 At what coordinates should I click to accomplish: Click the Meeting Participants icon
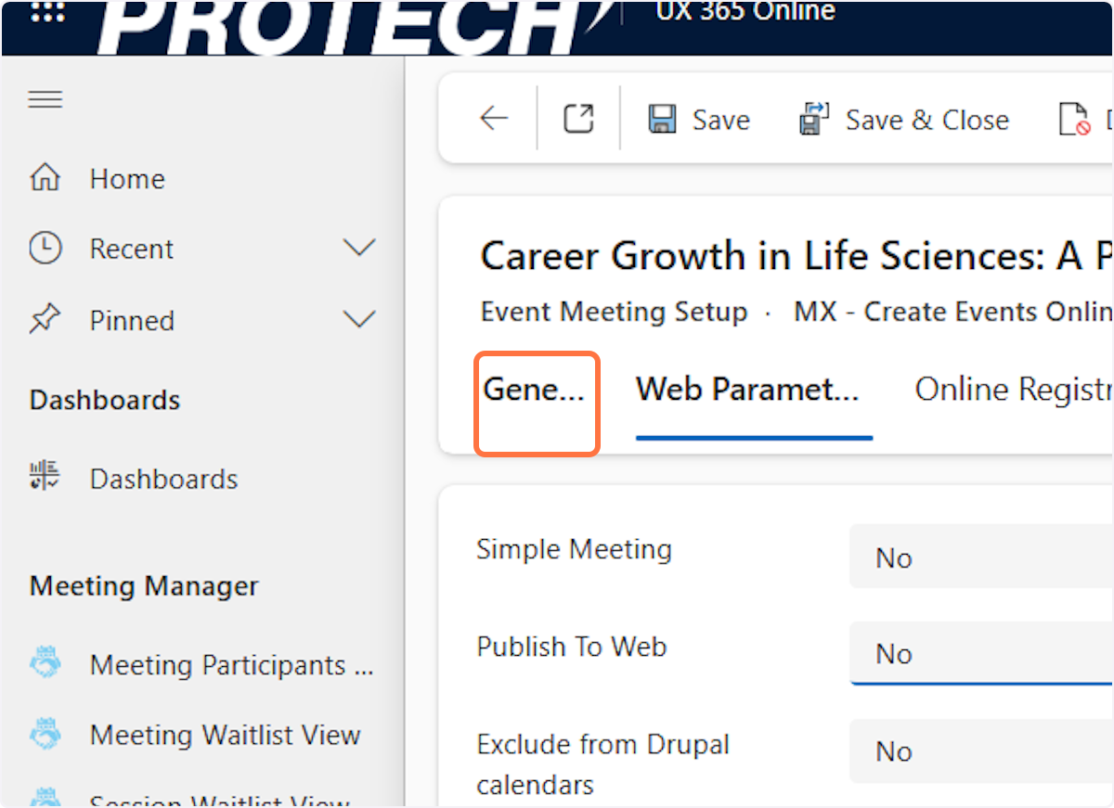pos(45,664)
